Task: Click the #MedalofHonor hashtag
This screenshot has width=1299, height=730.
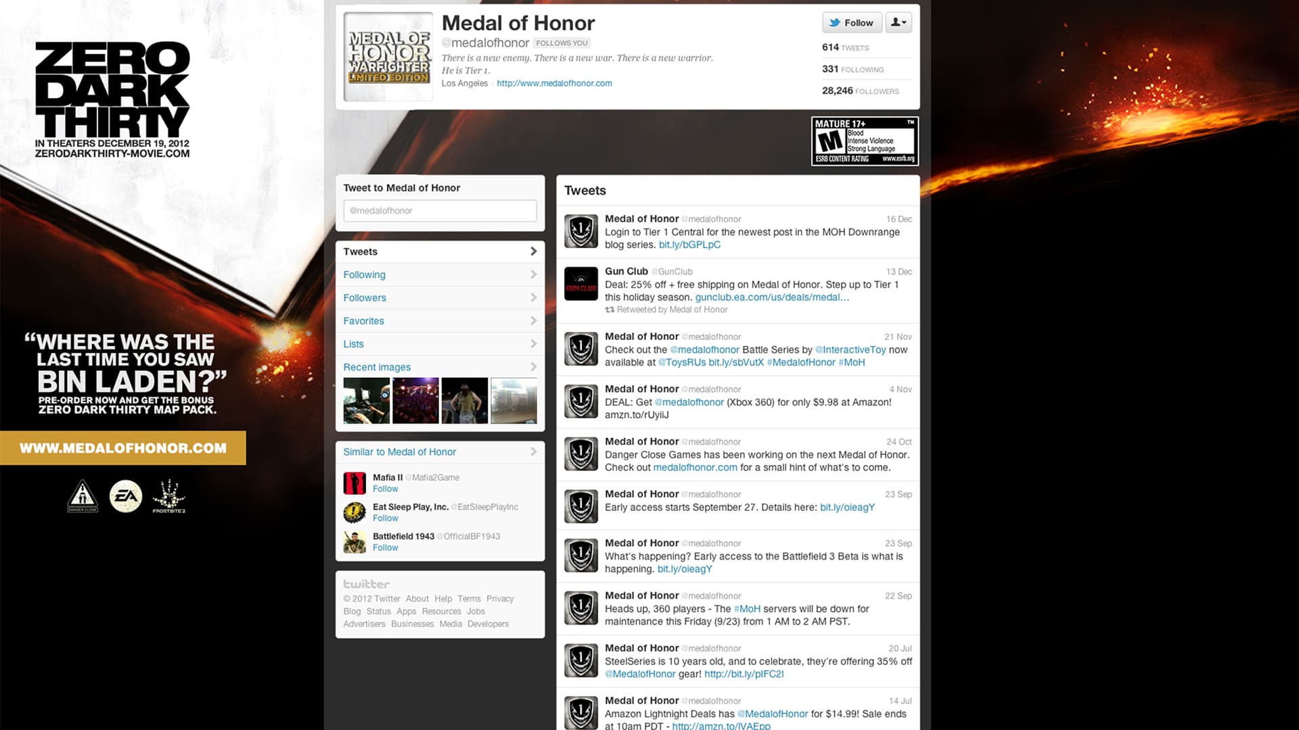Action: [801, 362]
